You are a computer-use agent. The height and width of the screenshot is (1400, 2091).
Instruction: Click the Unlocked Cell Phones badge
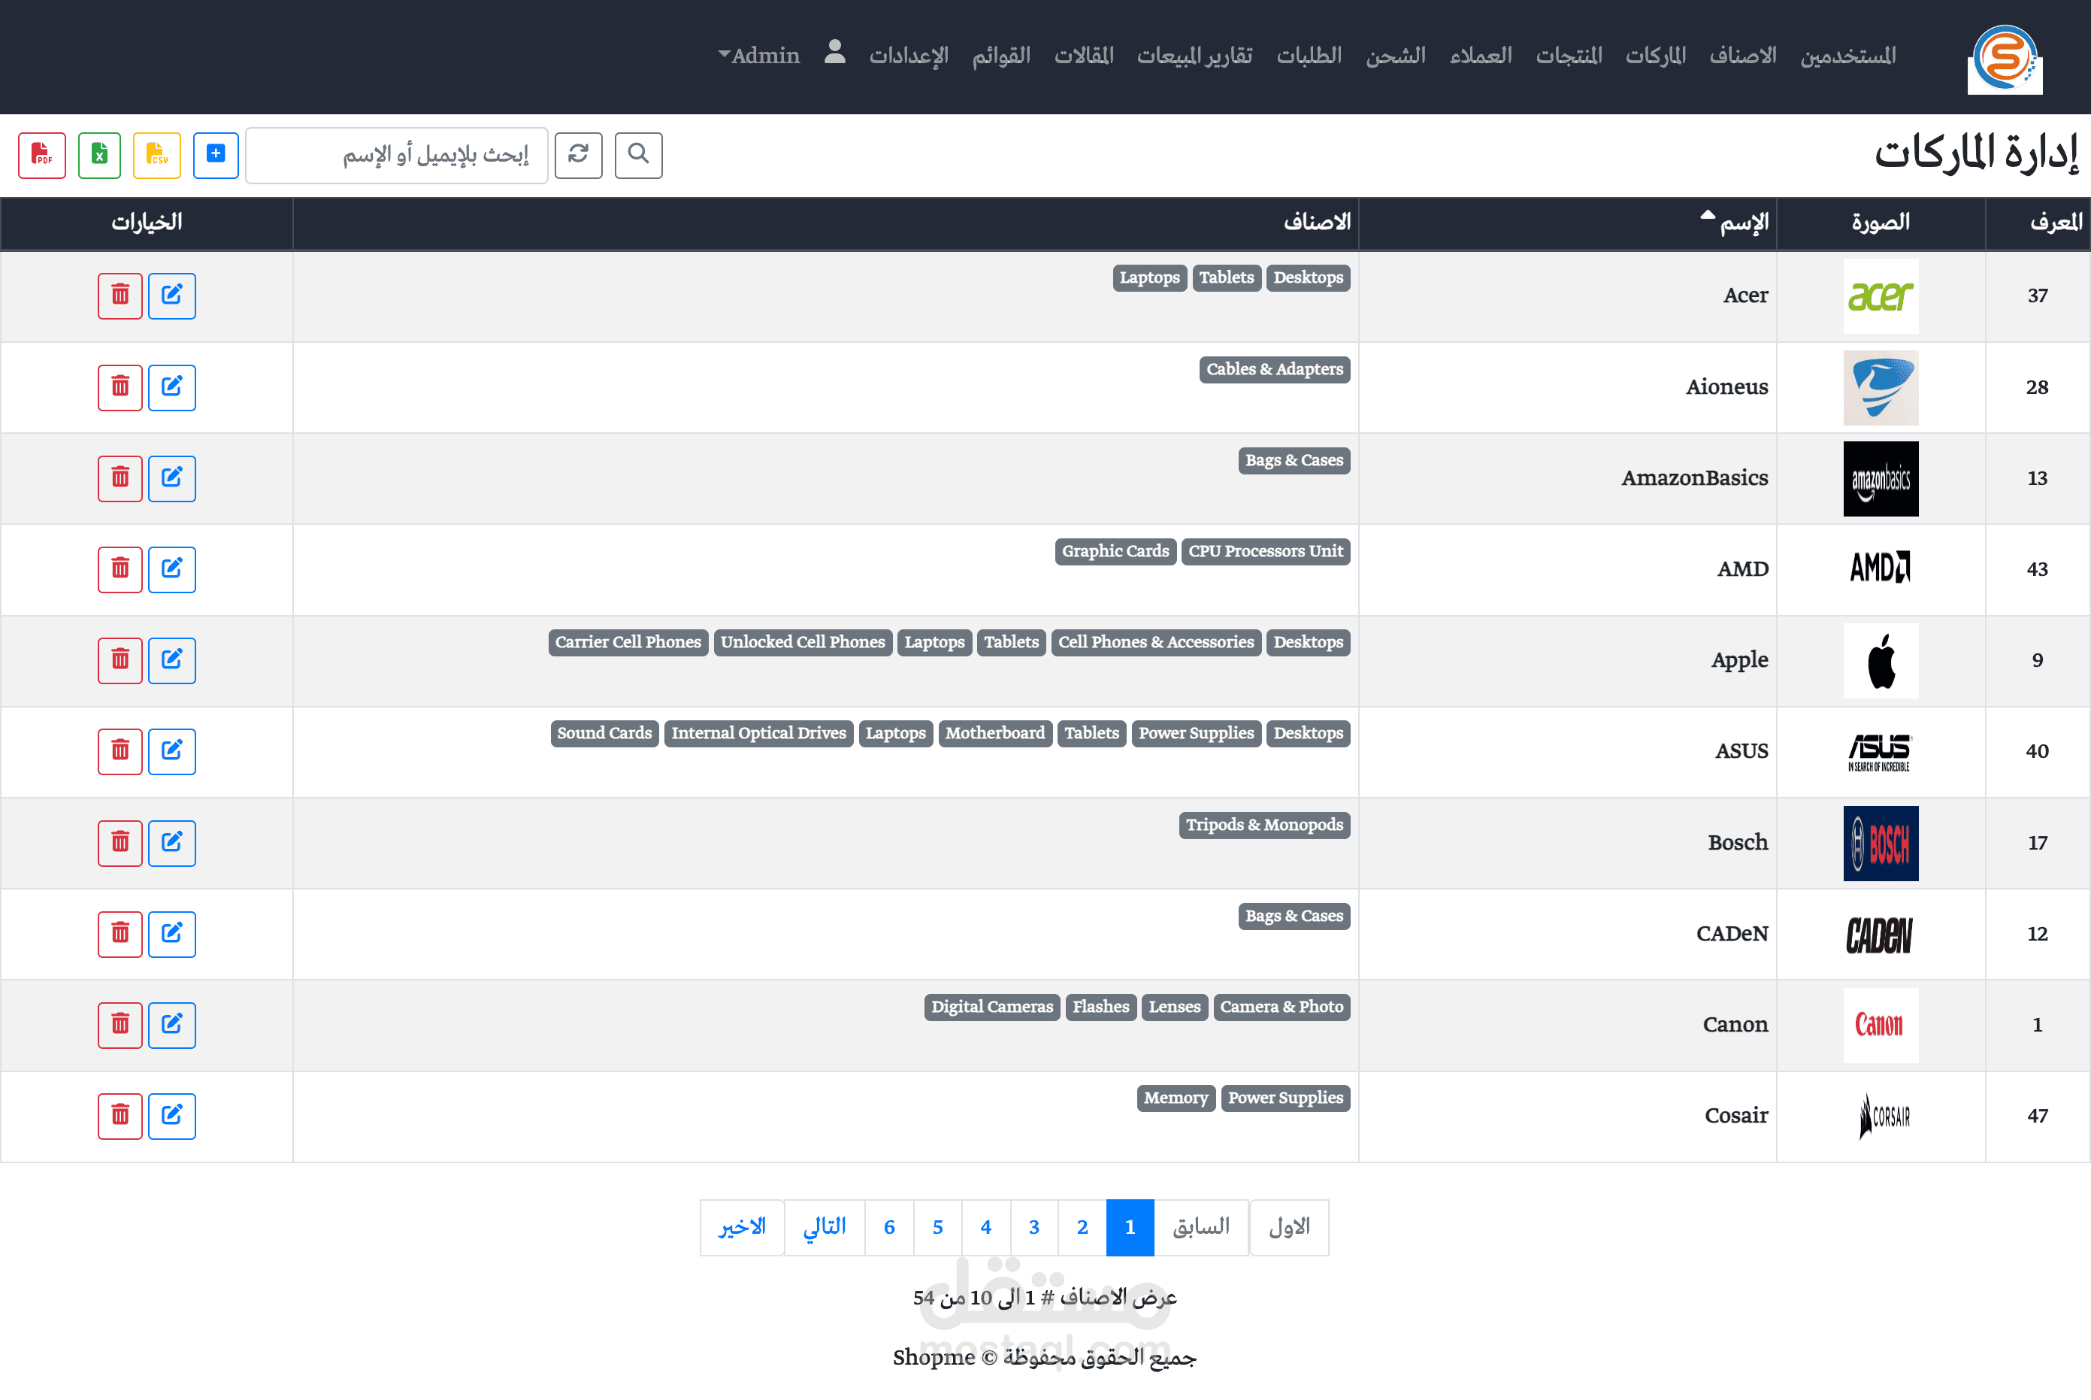pyautogui.click(x=802, y=642)
